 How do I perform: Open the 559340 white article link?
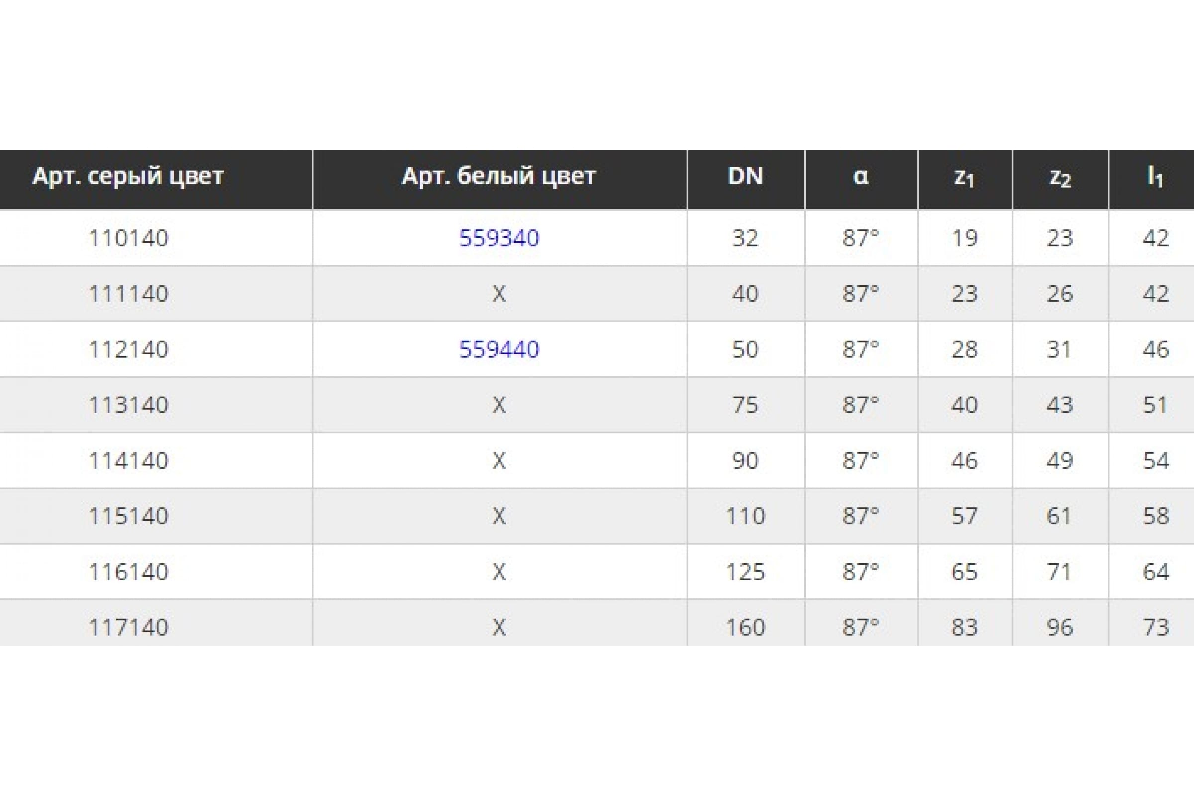click(x=499, y=238)
